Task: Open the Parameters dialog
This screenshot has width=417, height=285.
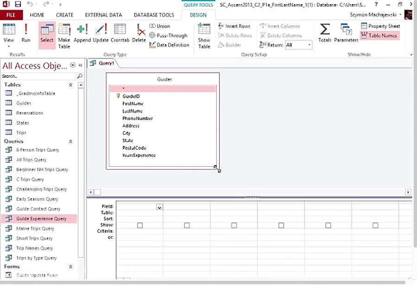Action: point(346,33)
